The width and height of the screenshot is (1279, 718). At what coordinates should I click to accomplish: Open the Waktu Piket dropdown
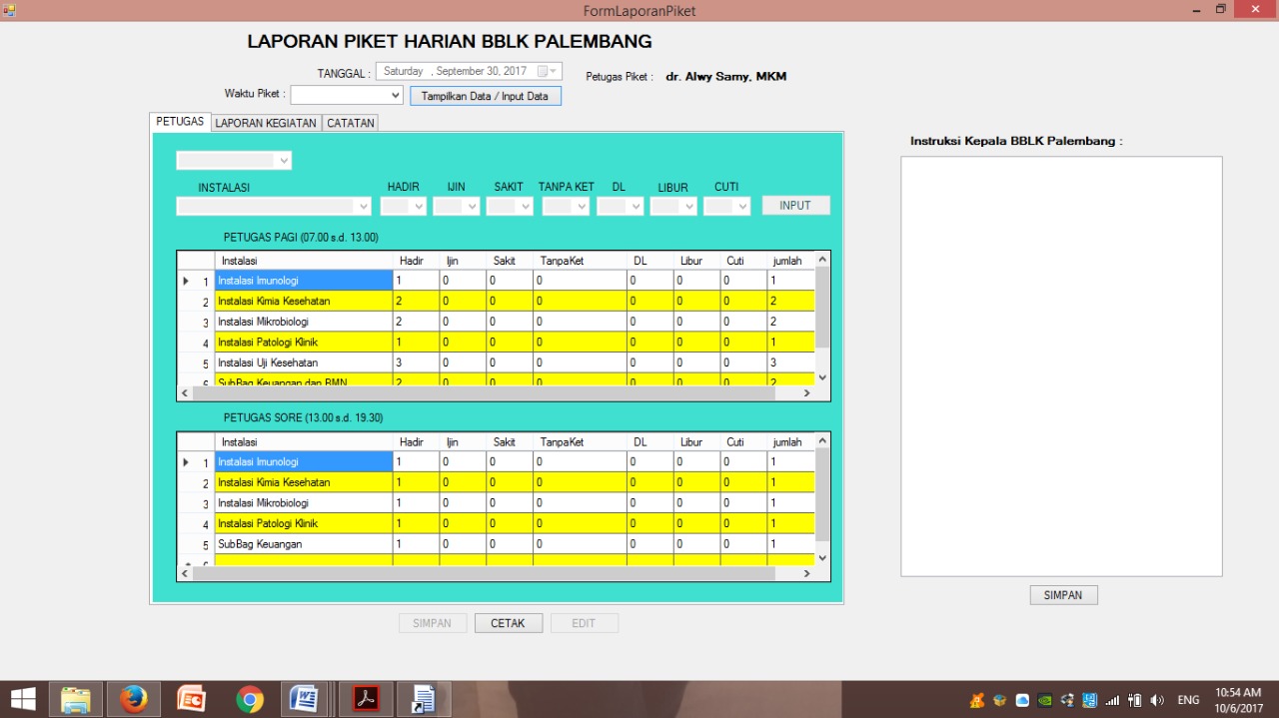pyautogui.click(x=395, y=93)
